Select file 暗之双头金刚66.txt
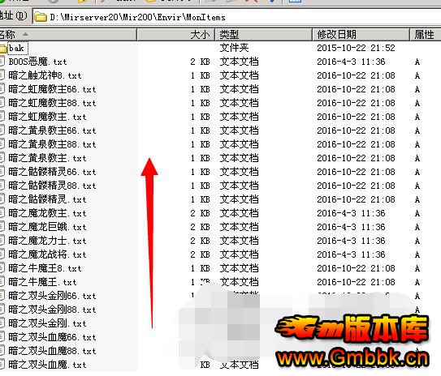Image resolution: width=441 pixels, height=376 pixels. tap(52, 296)
